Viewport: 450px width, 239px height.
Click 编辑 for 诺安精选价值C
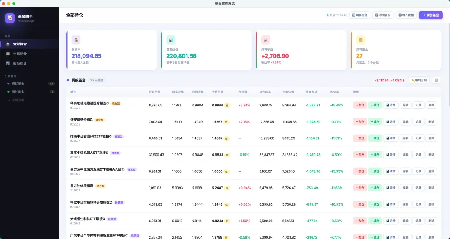405,122
